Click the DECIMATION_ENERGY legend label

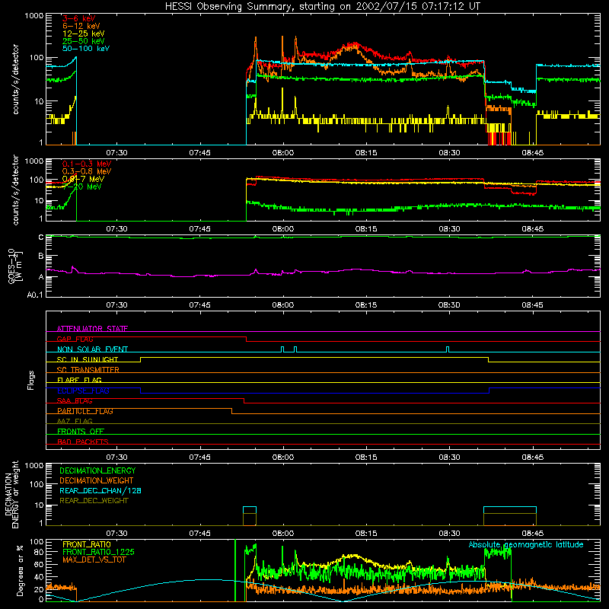coord(97,470)
